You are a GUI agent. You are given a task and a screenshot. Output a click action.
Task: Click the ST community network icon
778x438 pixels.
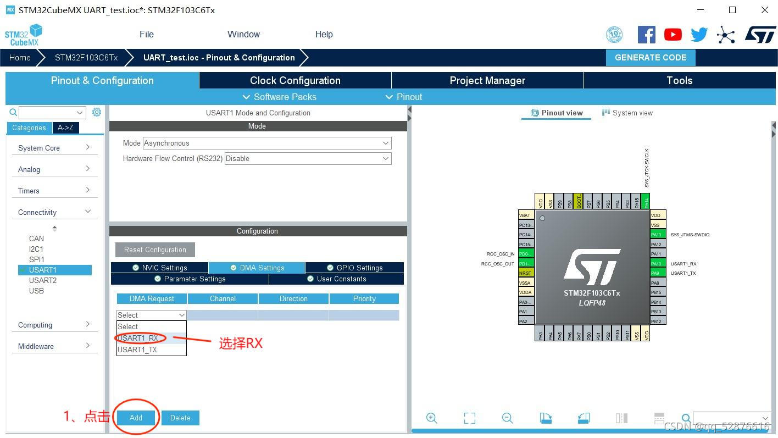pyautogui.click(x=726, y=35)
